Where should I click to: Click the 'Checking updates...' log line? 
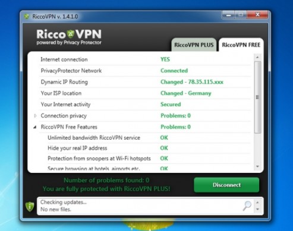64,202
